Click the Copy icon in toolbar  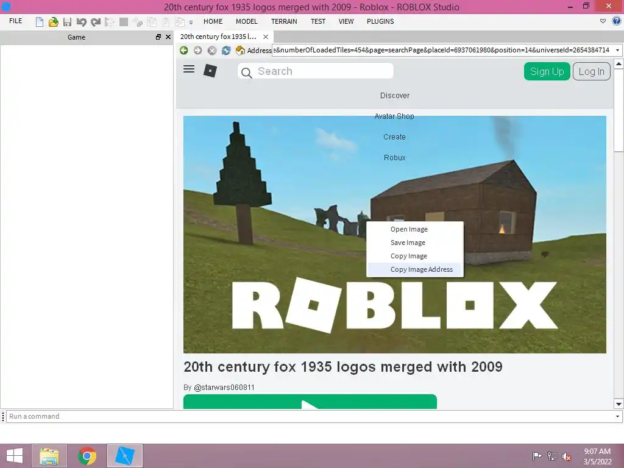152,22
